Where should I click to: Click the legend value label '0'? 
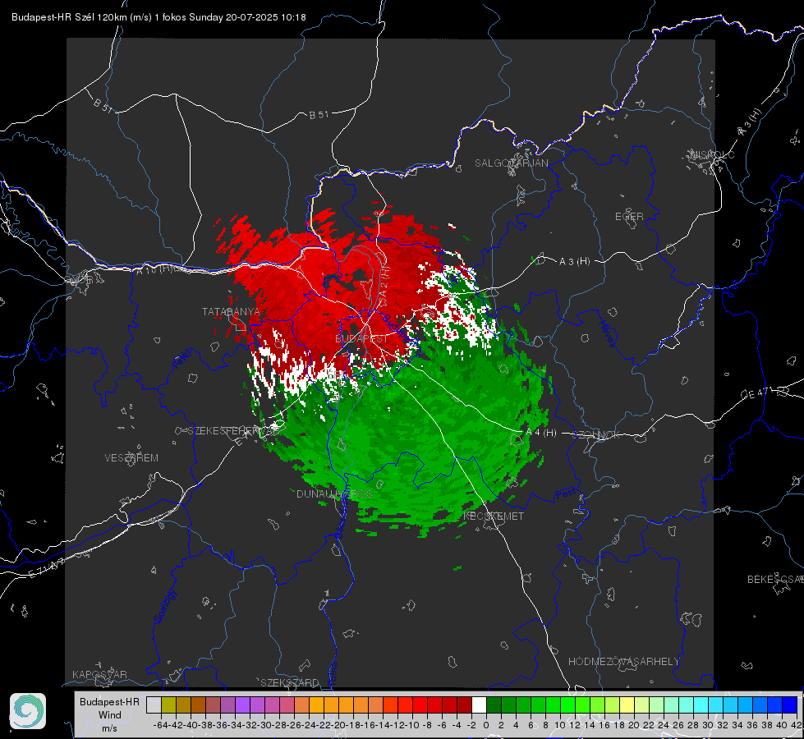(486, 725)
